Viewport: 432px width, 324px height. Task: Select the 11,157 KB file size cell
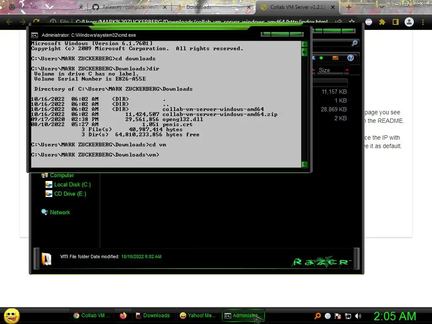point(334,92)
